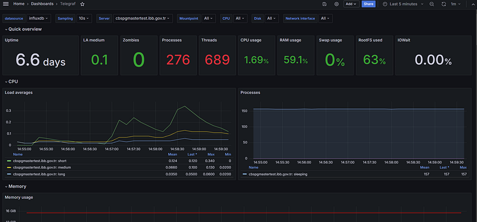477x222 pixels.
Task: Collapse the CPU section row
Action: (11, 82)
